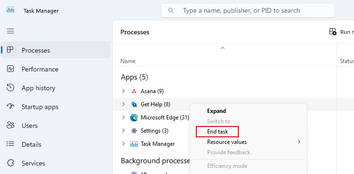This screenshot has width=354, height=174.
Task: Select the Settings (3) row text
Action: pyautogui.click(x=154, y=130)
